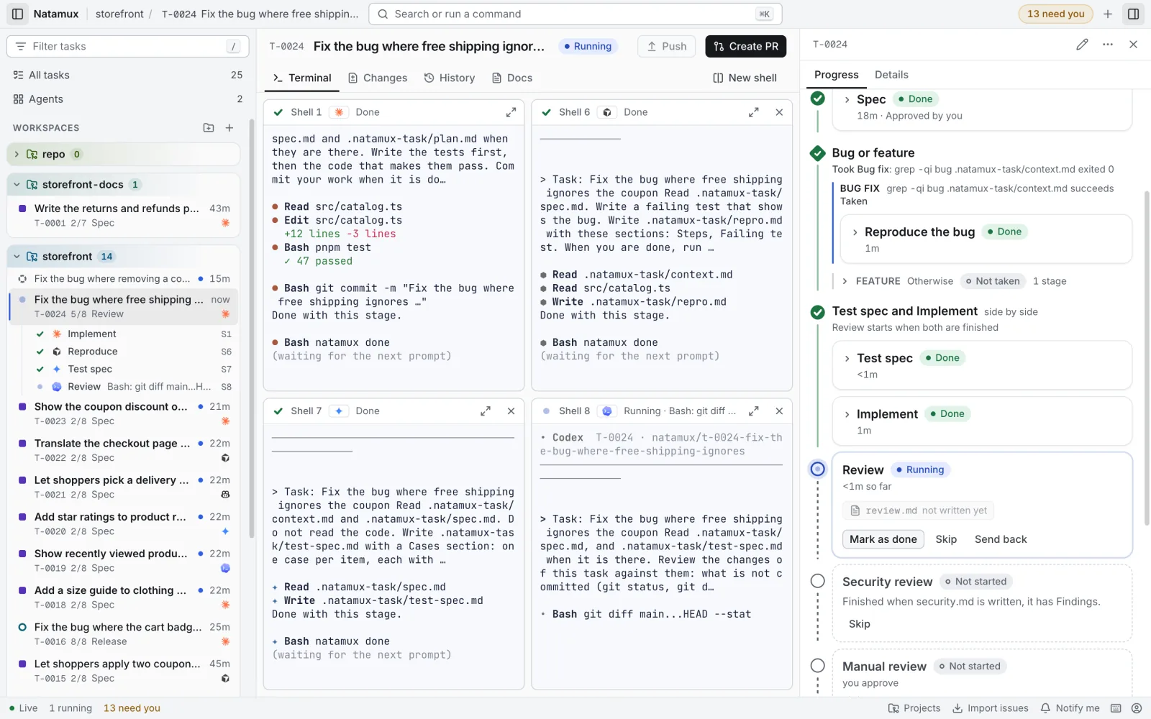Click the Test spec and Implement checkmark
The width and height of the screenshot is (1151, 719).
pos(818,312)
